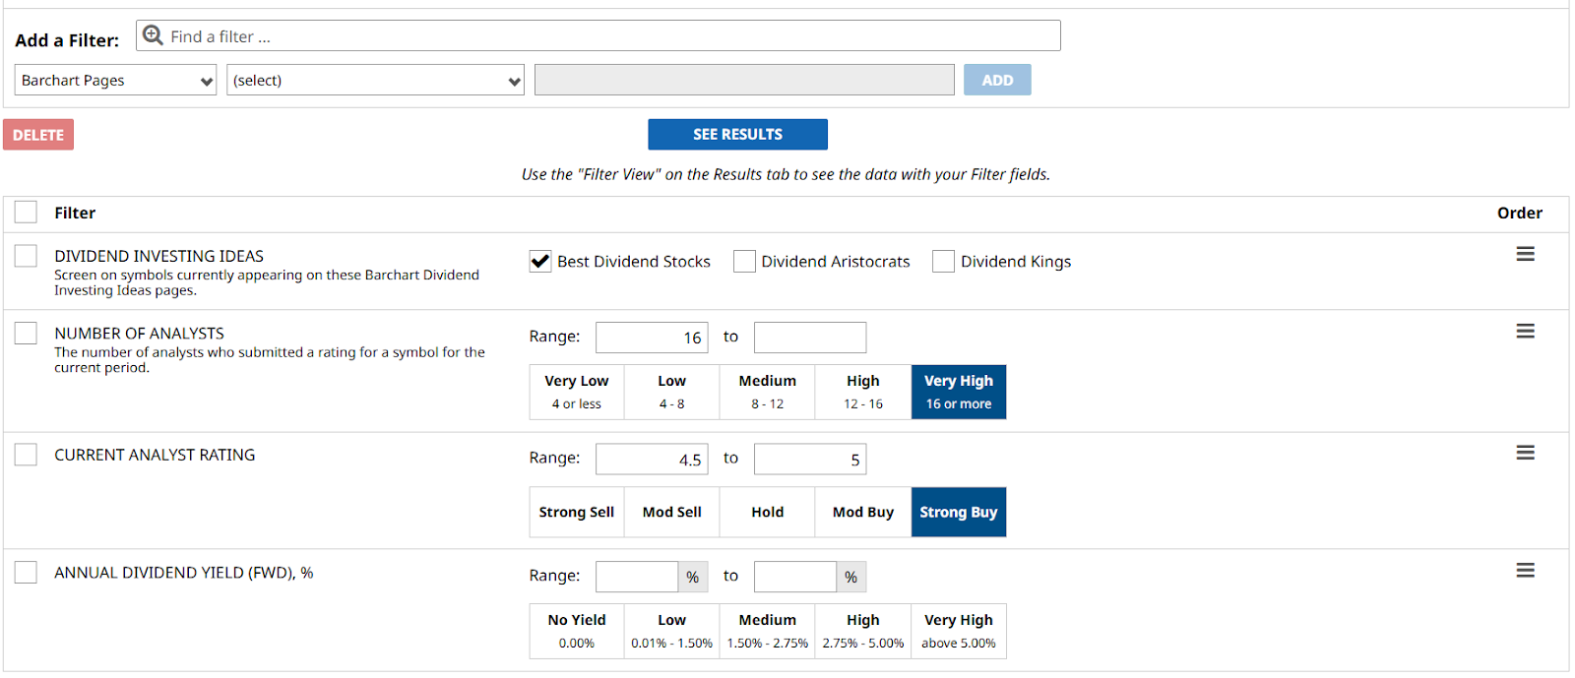Click reorder handle for Current Analyst Rating

pos(1525,453)
